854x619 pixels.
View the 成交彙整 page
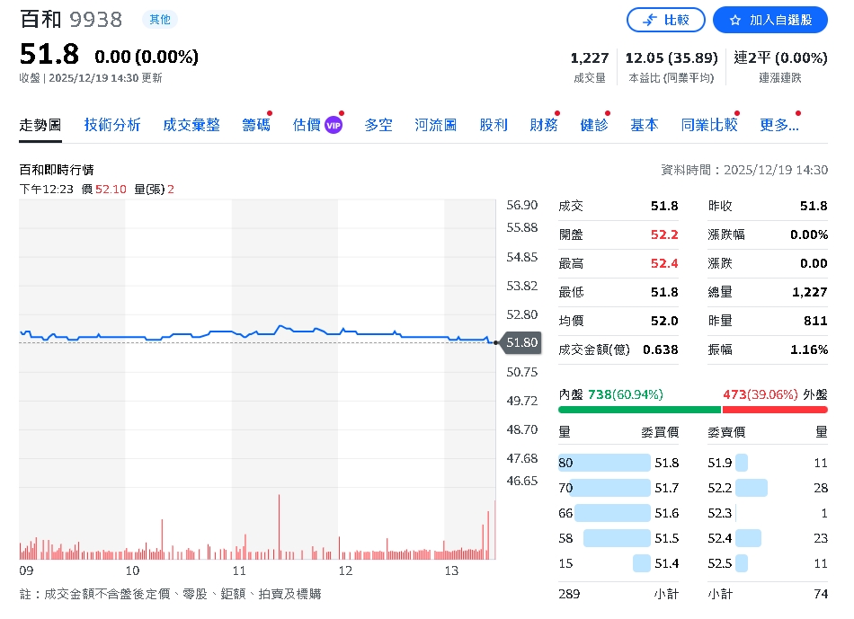coord(191,125)
